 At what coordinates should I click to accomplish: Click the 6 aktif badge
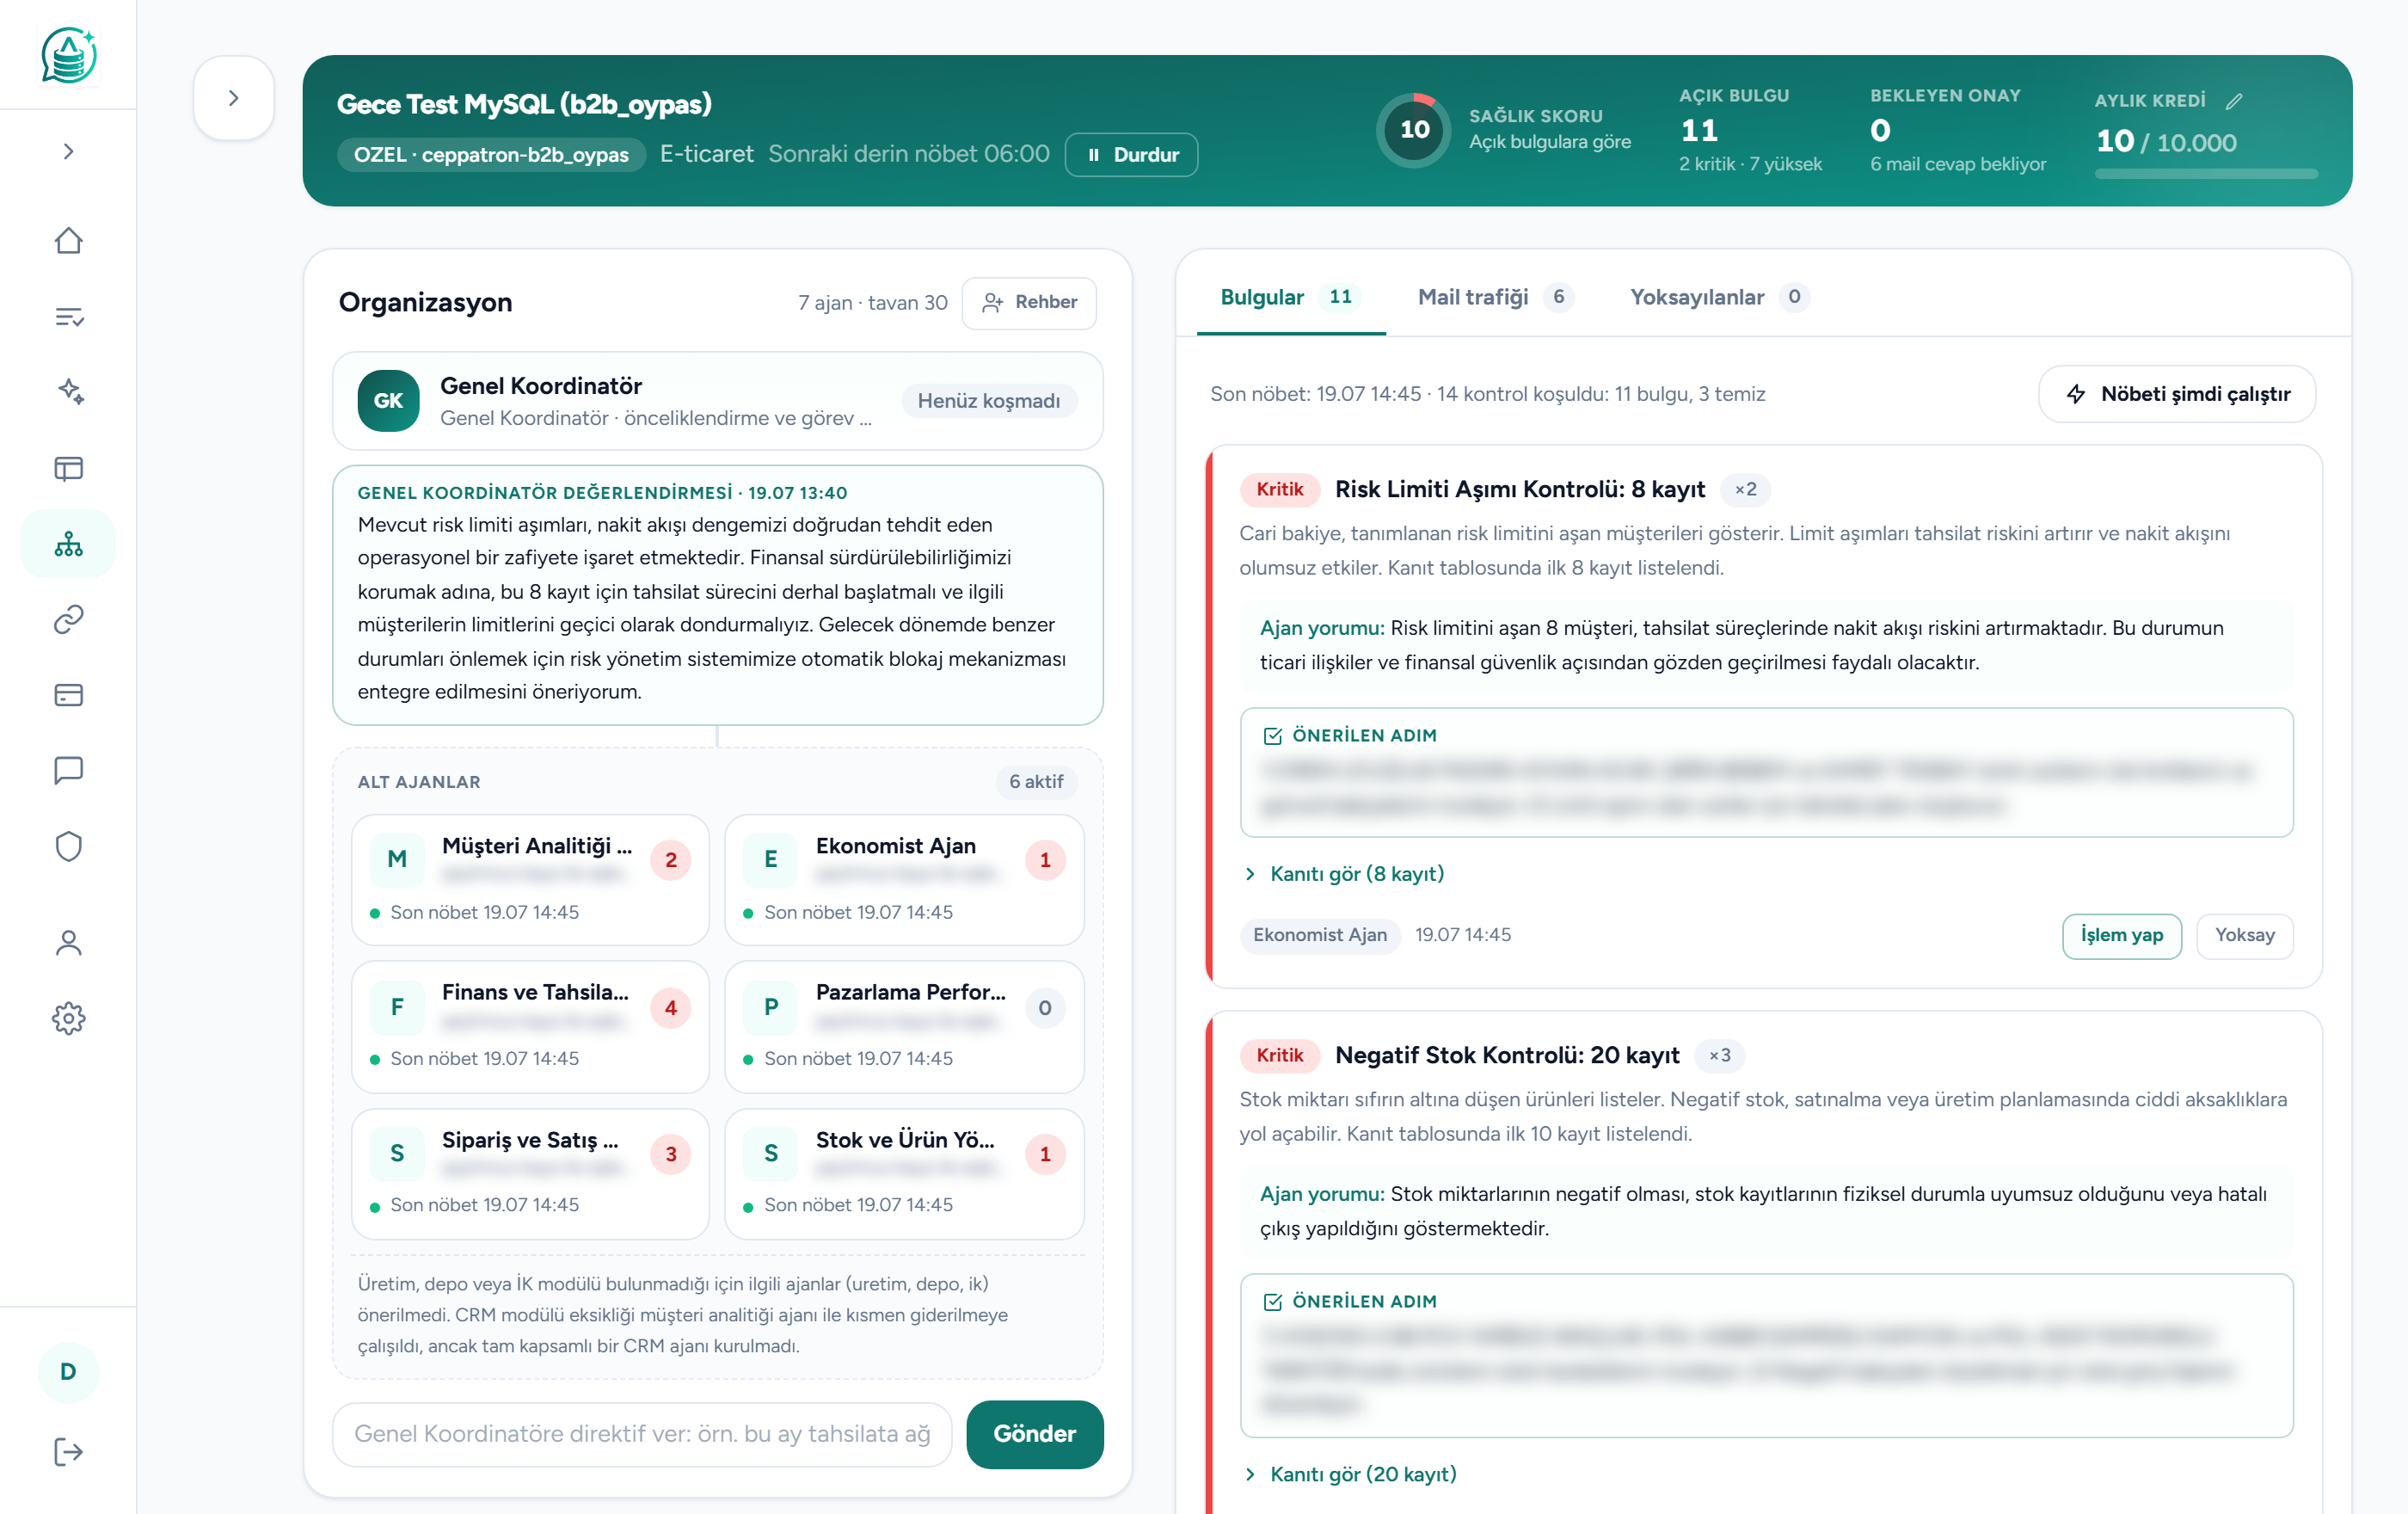pos(1036,782)
